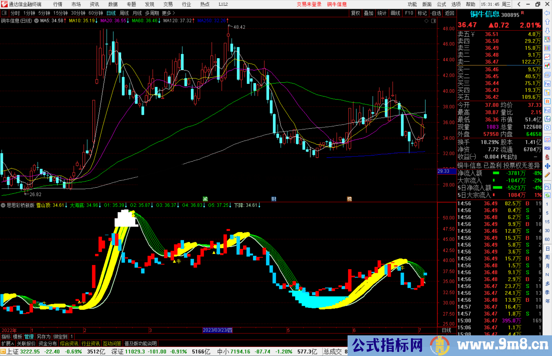Open the tree structure icon in sidebar
The image size is (552, 356).
[x=547, y=92]
